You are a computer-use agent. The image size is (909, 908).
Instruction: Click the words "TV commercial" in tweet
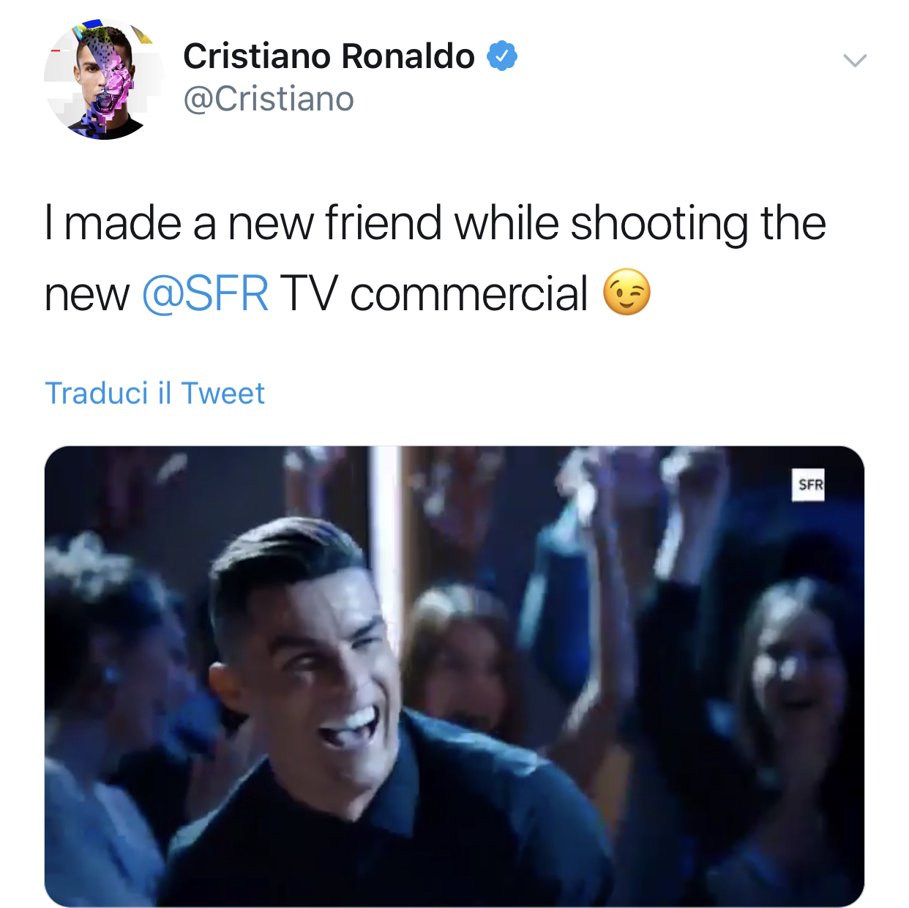(434, 294)
